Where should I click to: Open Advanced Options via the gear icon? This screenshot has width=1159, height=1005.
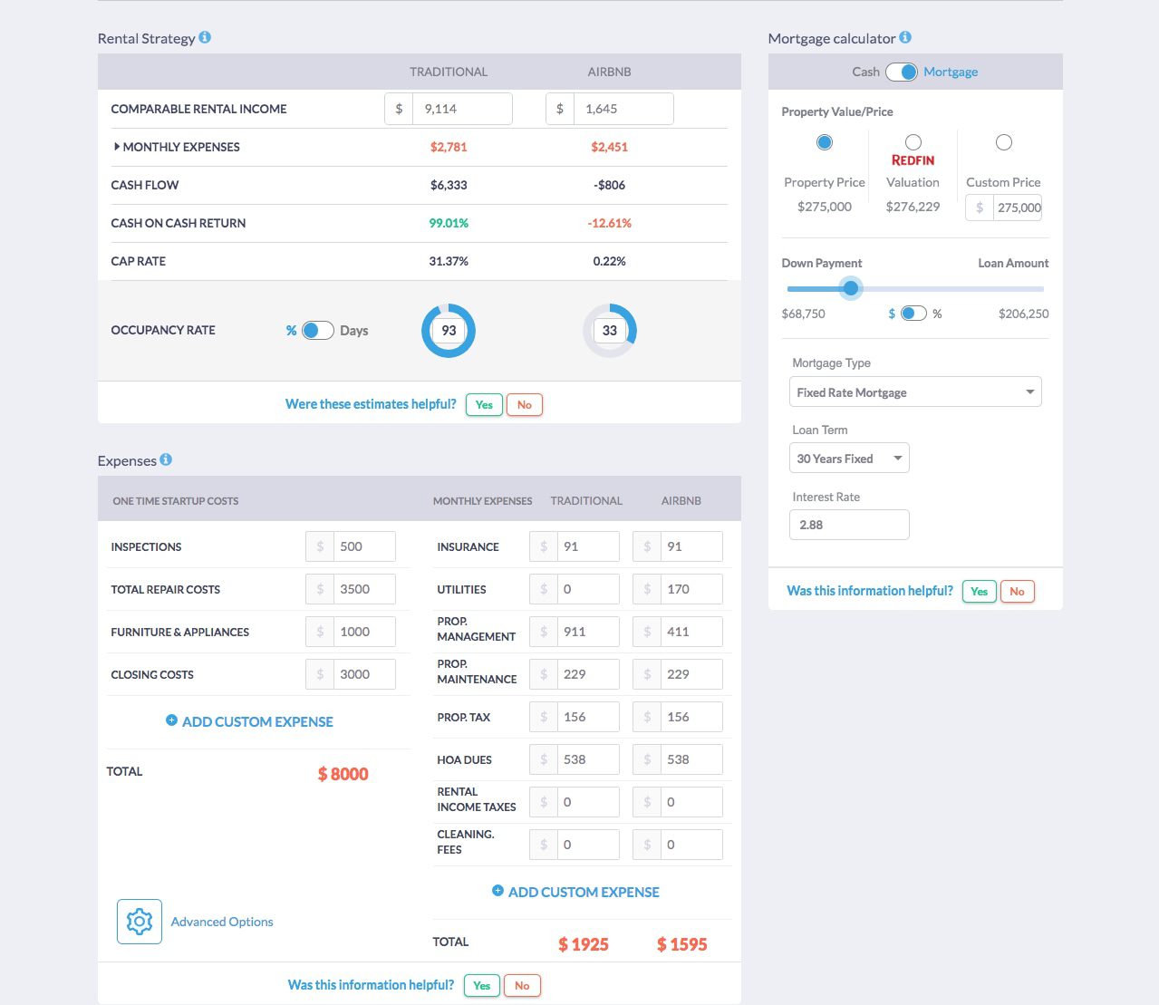pyautogui.click(x=139, y=921)
